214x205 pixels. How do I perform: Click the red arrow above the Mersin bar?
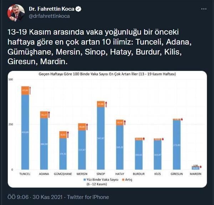[x=87, y=127]
